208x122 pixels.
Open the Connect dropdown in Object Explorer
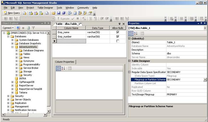point(8,28)
